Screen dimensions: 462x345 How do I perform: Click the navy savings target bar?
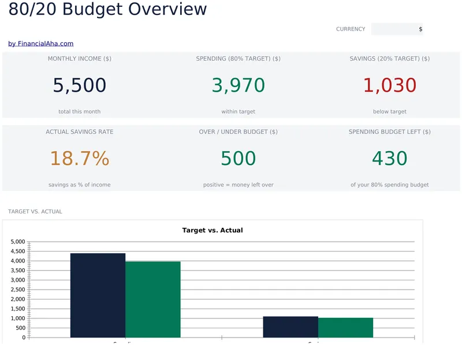[290, 327]
